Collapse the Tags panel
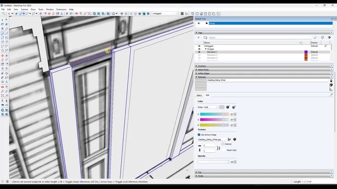Viewport: 337px width, 189px height. pyautogui.click(x=196, y=33)
